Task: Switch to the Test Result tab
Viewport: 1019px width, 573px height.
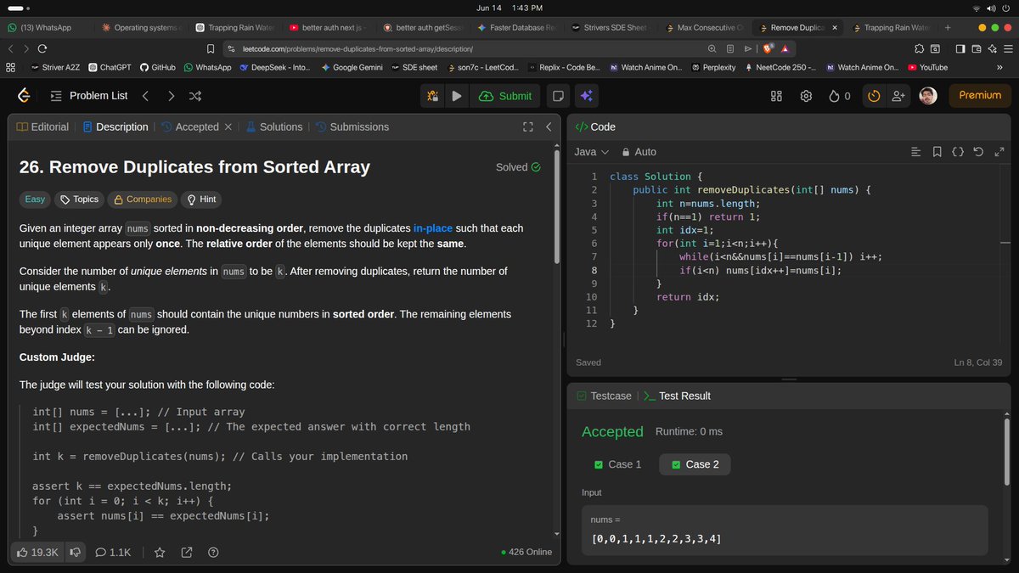Action: point(678,396)
